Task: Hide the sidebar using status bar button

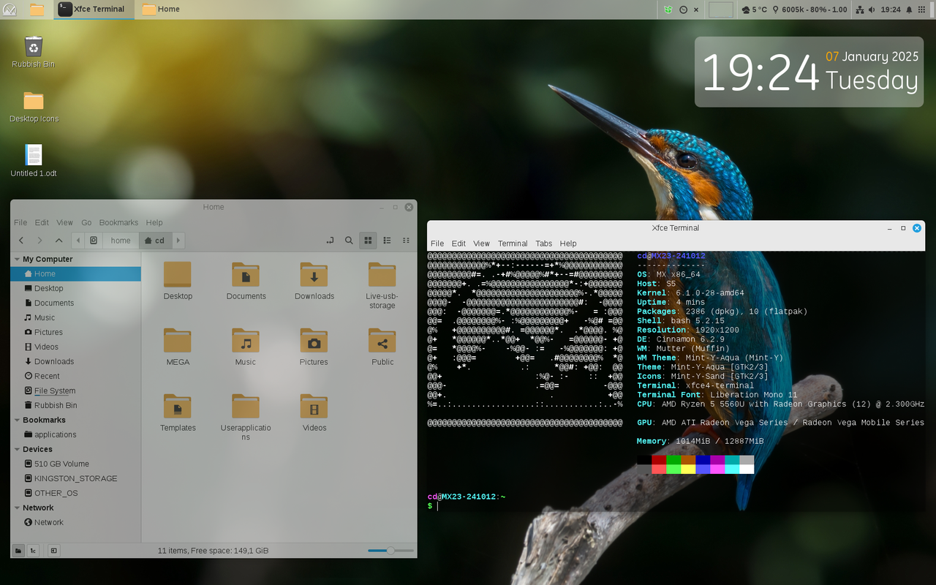Action: pyautogui.click(x=53, y=551)
